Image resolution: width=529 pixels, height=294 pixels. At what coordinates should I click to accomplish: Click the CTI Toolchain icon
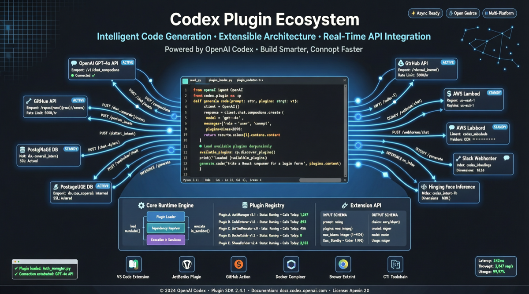click(x=395, y=264)
